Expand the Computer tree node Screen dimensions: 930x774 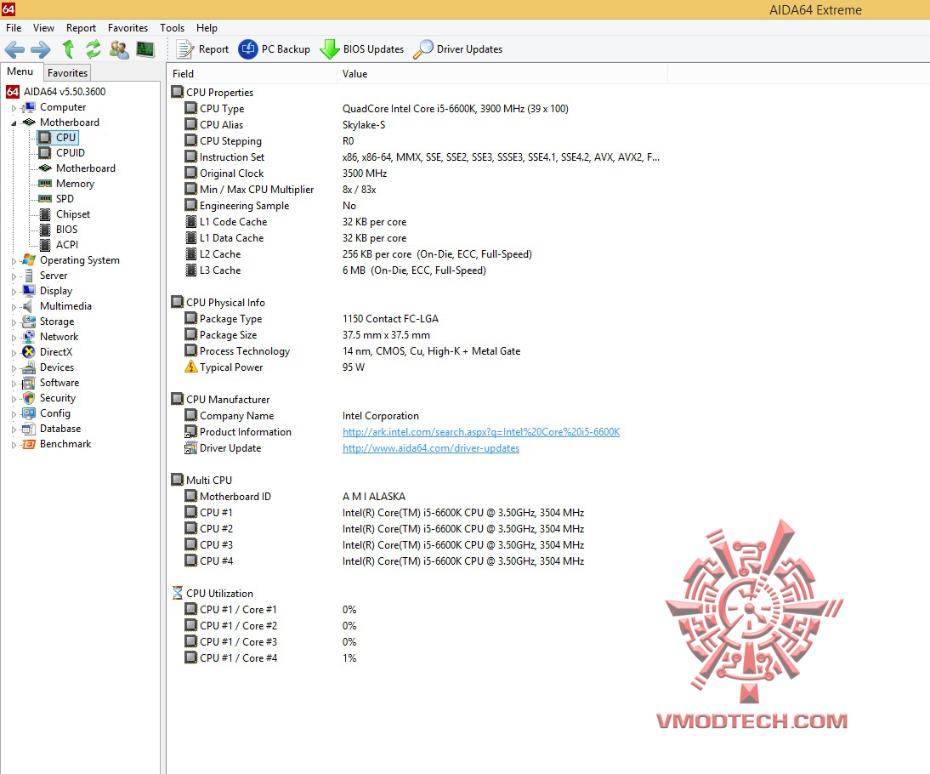tap(14, 108)
